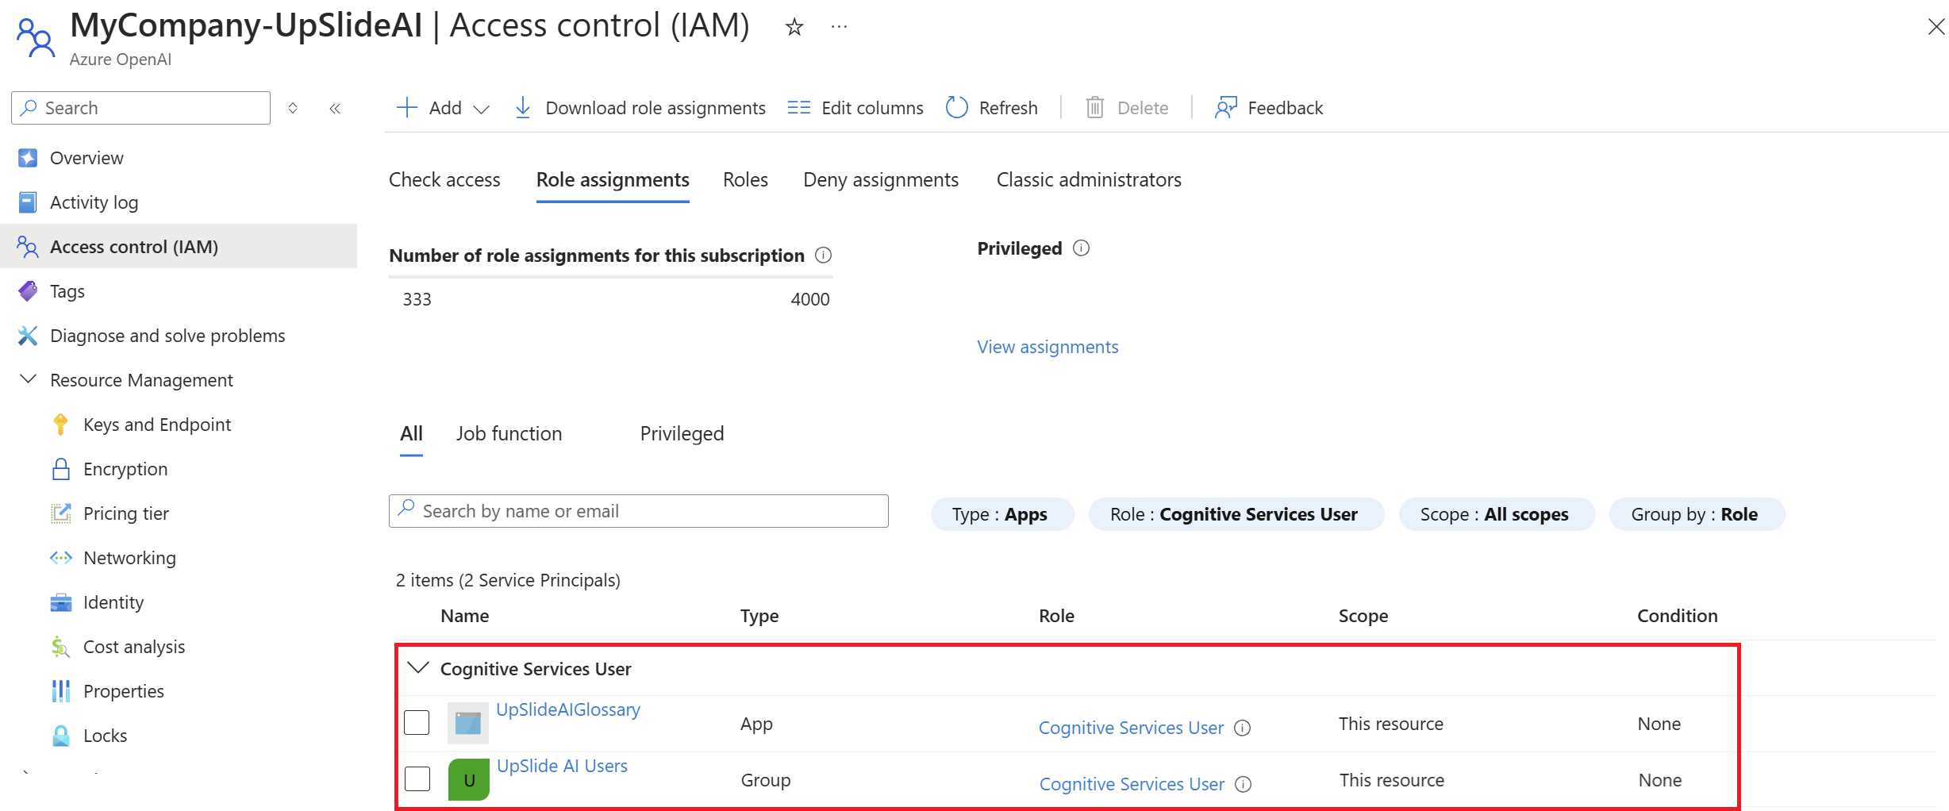Click green U avatar for UpSlide AI Users
1949x811 pixels.
[469, 780]
